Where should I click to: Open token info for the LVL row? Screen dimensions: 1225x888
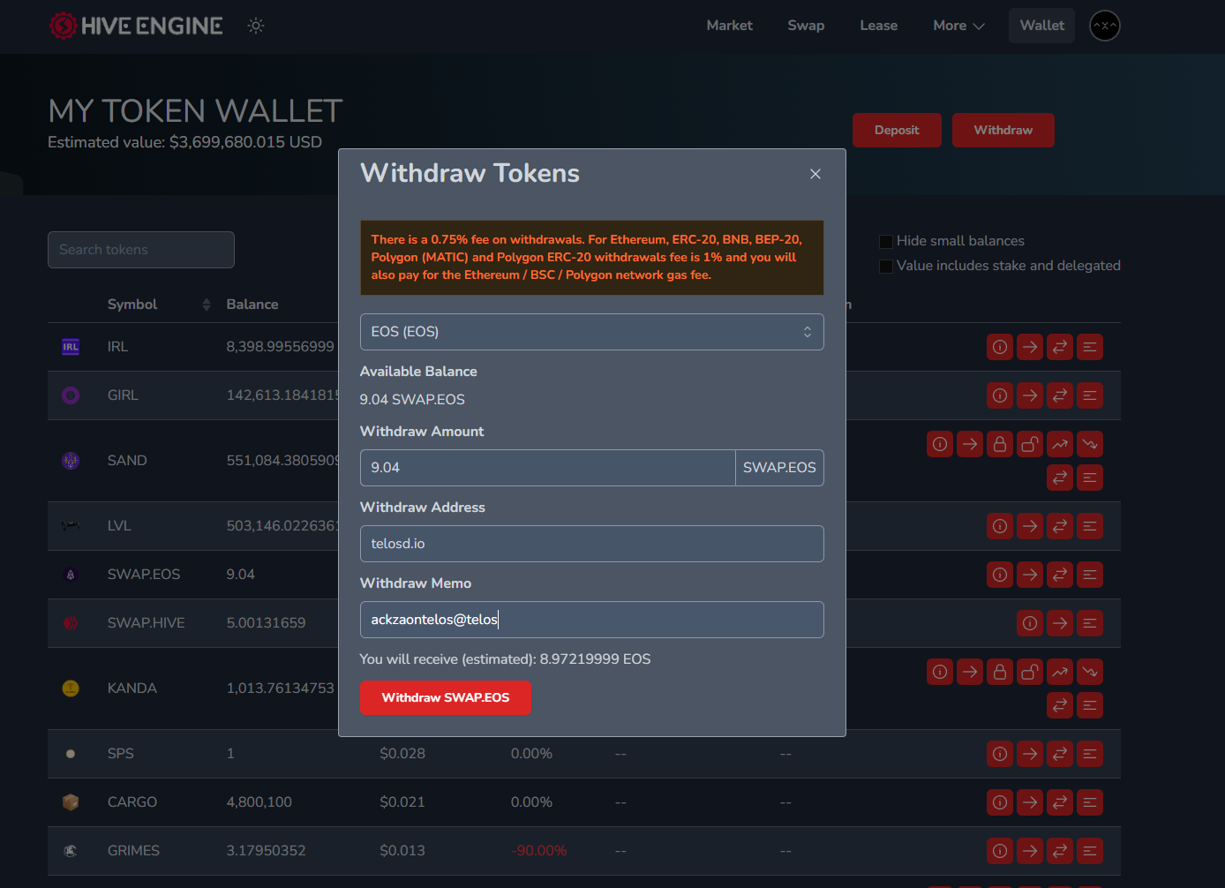pyautogui.click(x=1000, y=526)
